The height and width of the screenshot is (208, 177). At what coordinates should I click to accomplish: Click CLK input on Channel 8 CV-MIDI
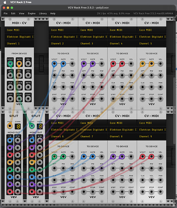click(113, 180)
